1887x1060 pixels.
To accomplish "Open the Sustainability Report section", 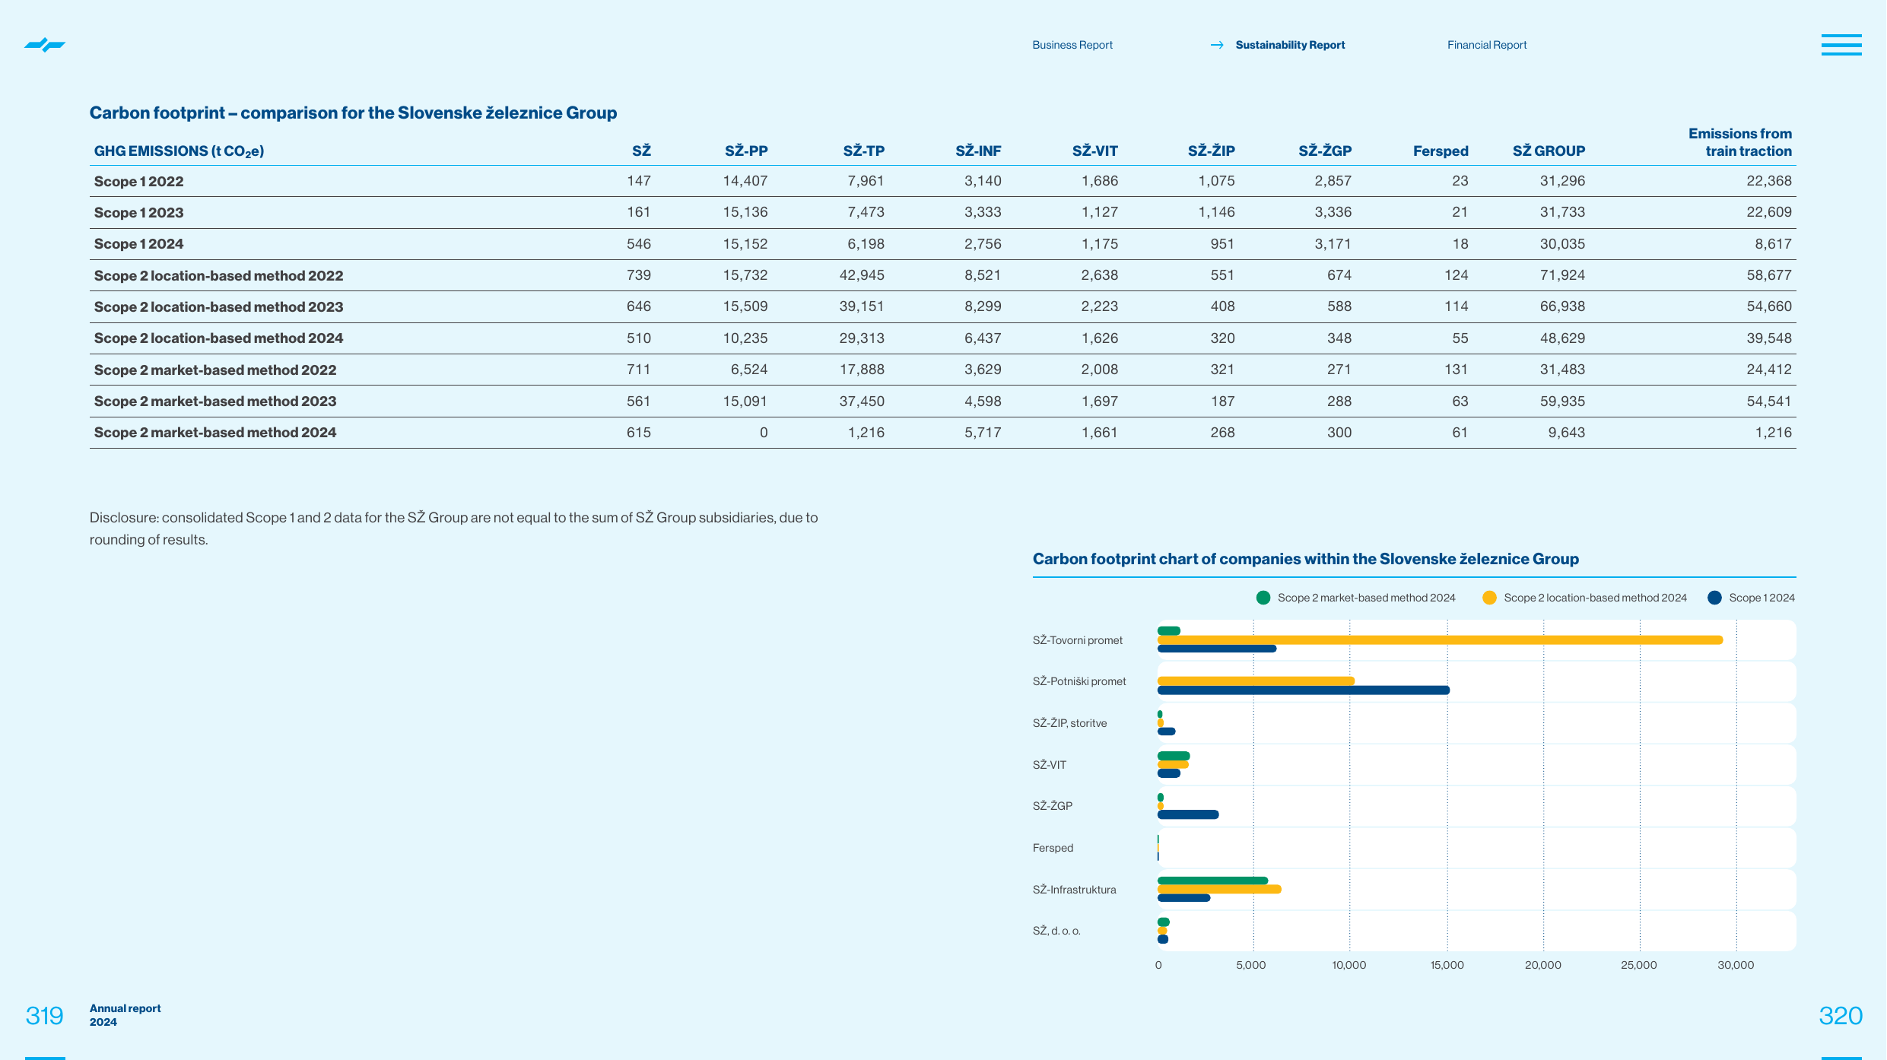I will [1290, 45].
